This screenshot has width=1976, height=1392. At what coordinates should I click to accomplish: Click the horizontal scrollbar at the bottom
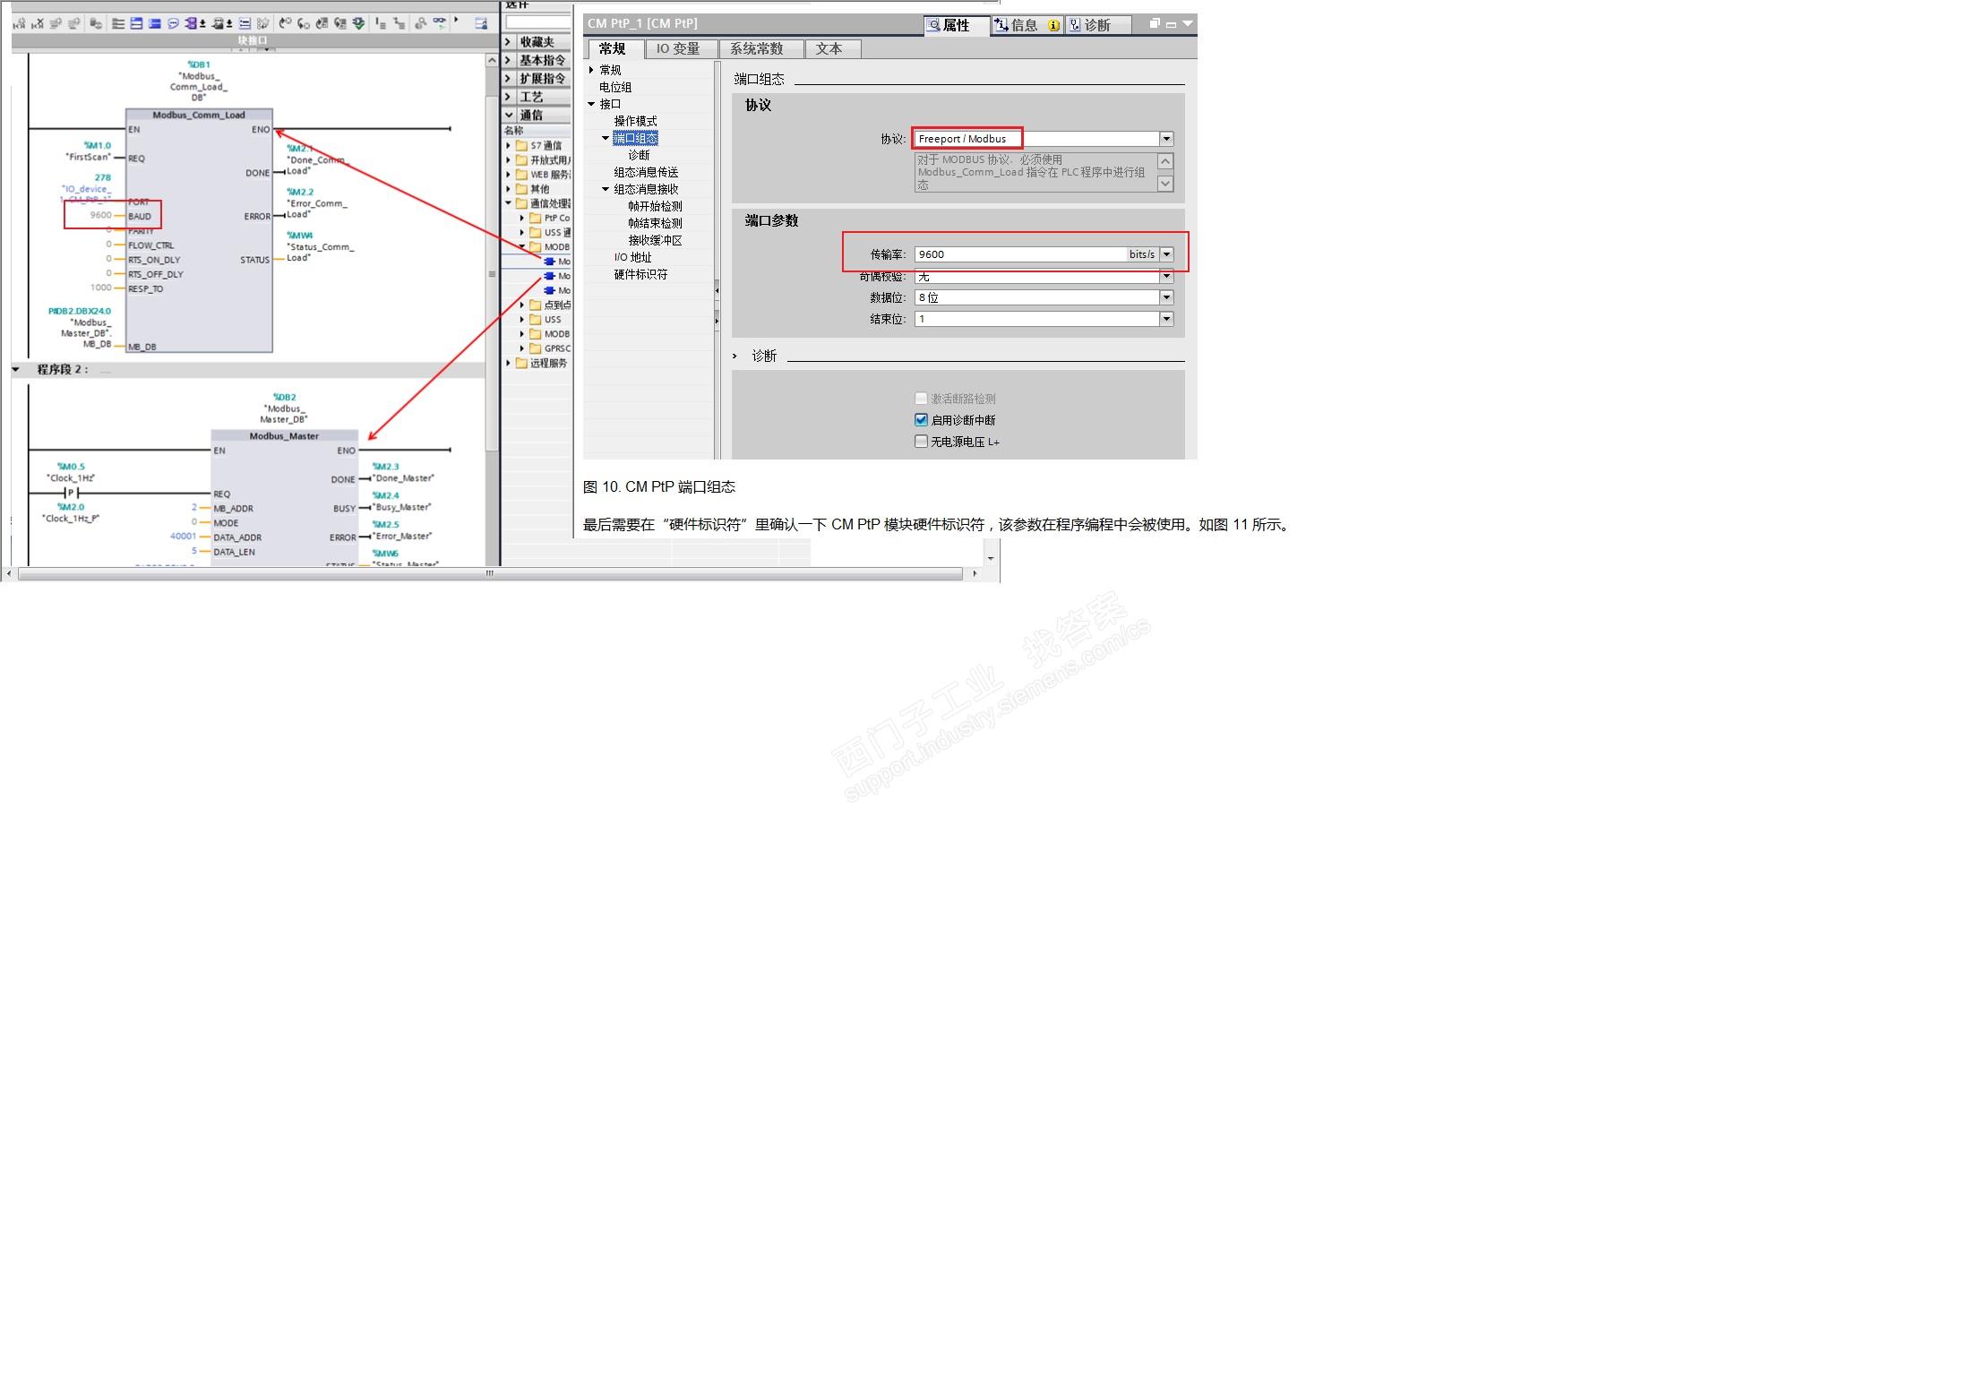point(489,573)
